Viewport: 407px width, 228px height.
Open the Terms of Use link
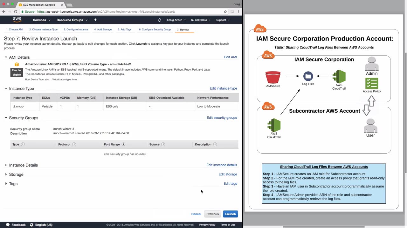[228, 225]
